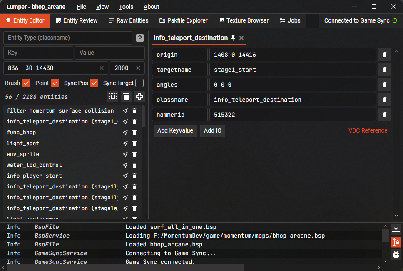Enable the Sync Target checkbox
The height and width of the screenshot is (271, 403).
[139, 83]
